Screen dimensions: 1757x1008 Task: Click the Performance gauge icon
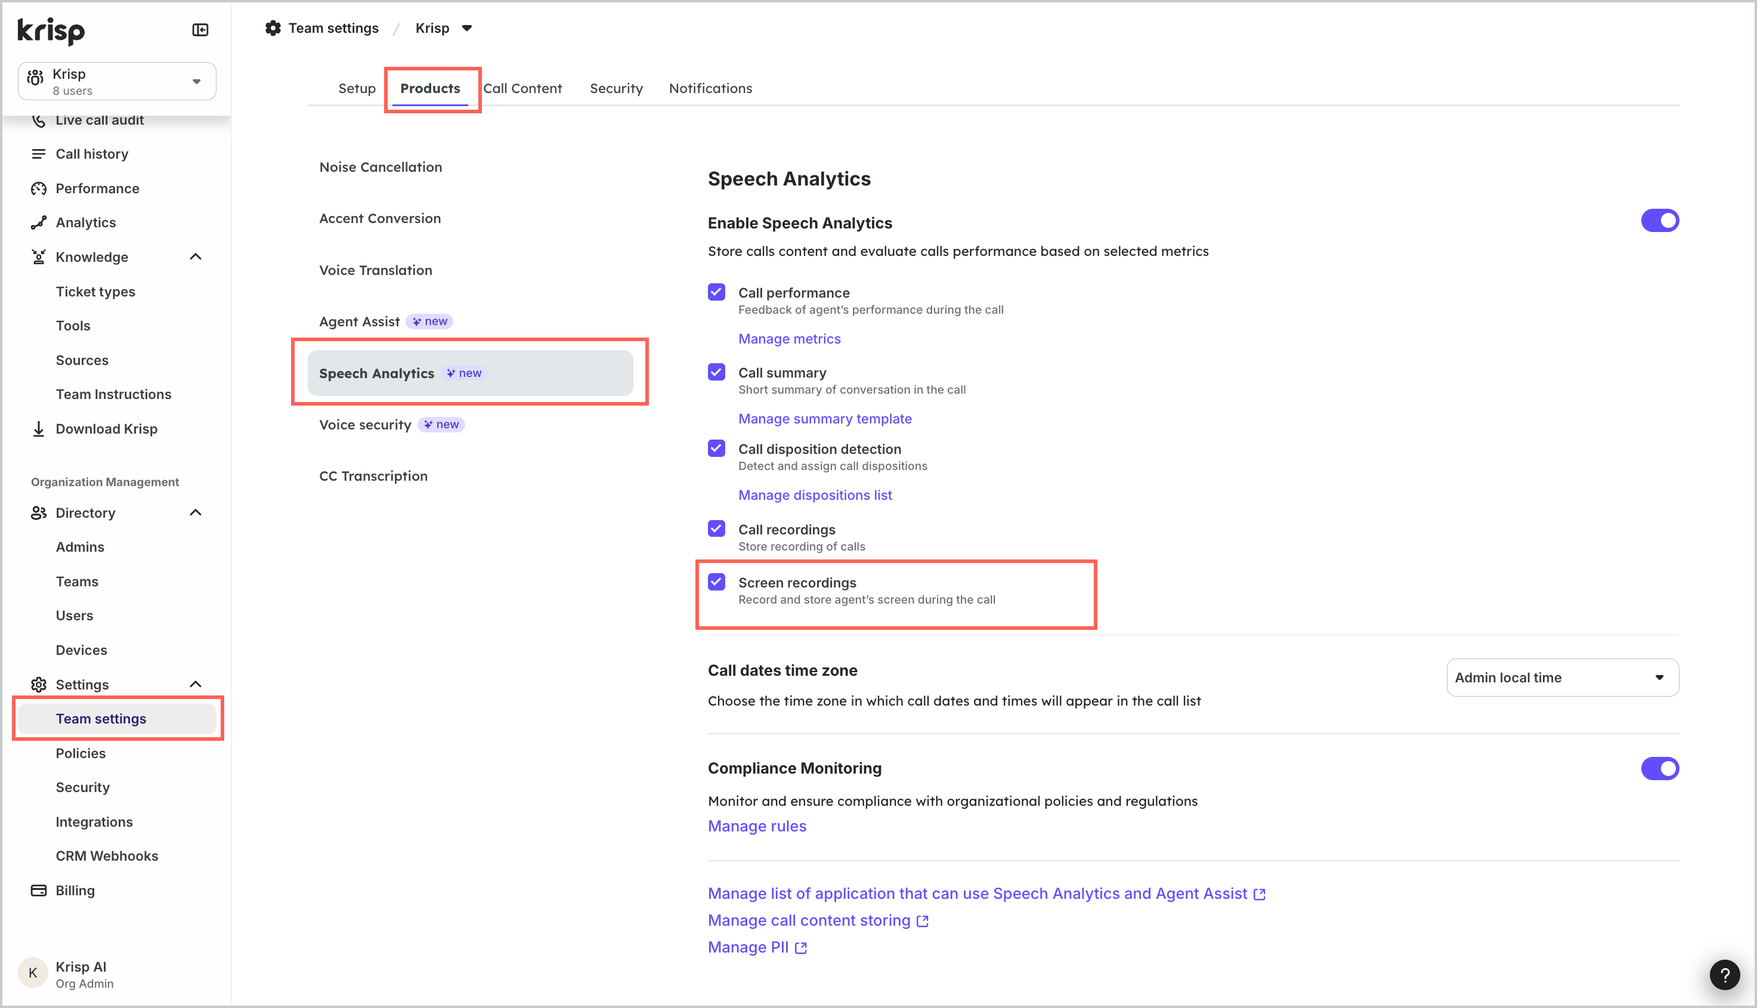[x=39, y=188]
